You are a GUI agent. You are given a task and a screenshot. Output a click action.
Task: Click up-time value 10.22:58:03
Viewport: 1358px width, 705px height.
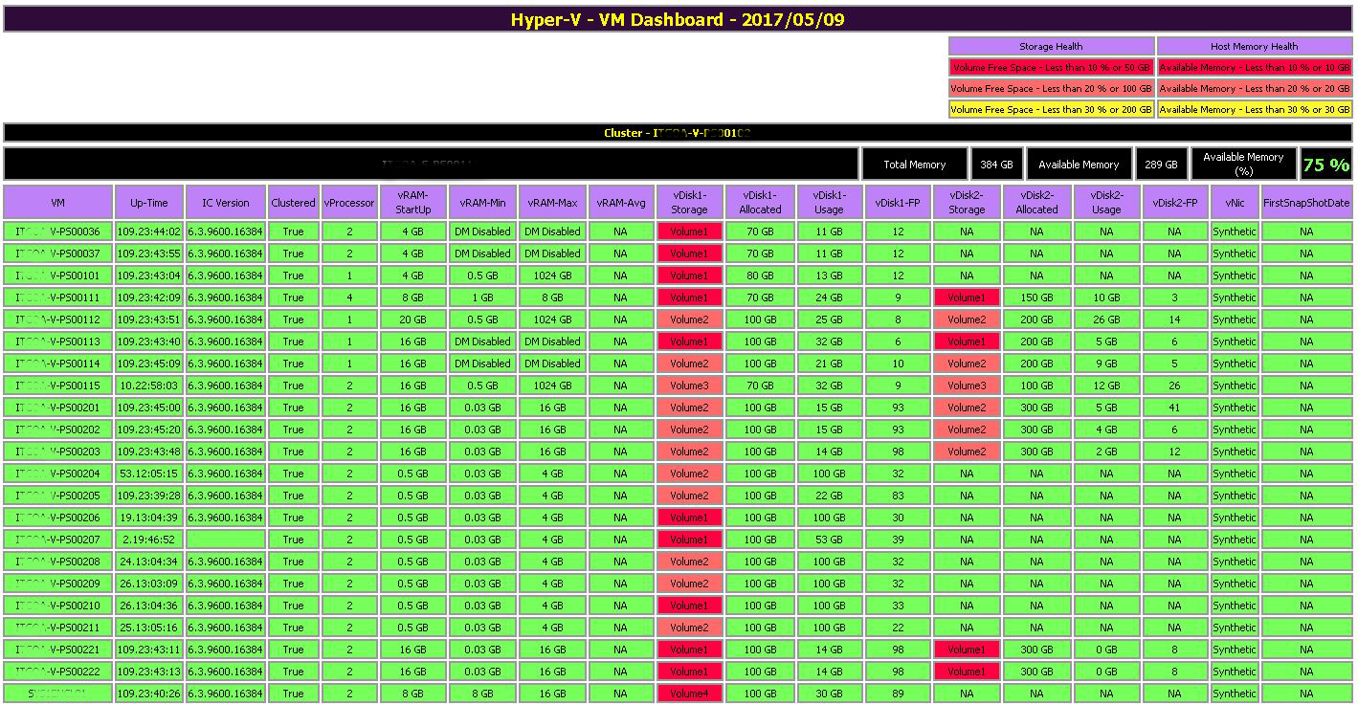pos(149,386)
